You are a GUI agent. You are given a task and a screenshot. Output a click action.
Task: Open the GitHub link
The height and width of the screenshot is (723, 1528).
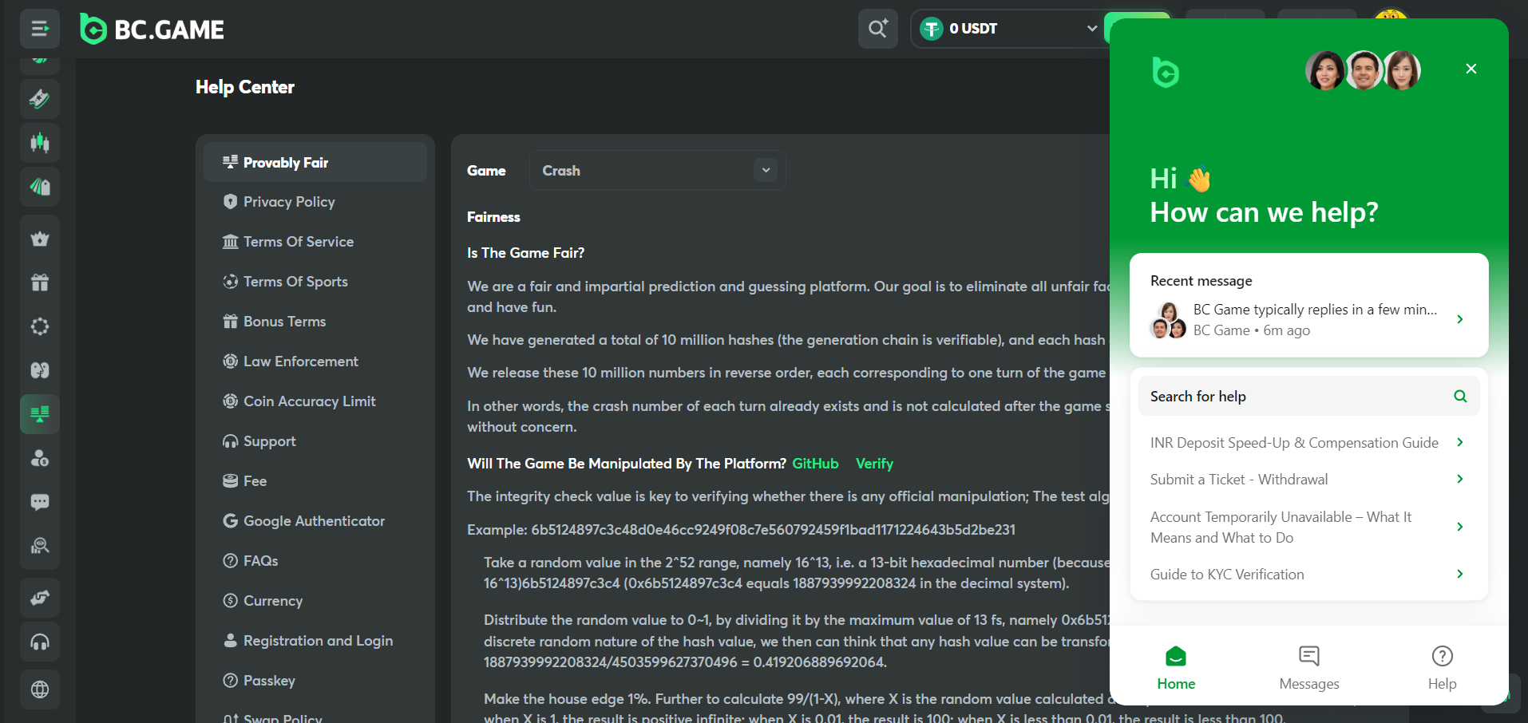click(815, 464)
